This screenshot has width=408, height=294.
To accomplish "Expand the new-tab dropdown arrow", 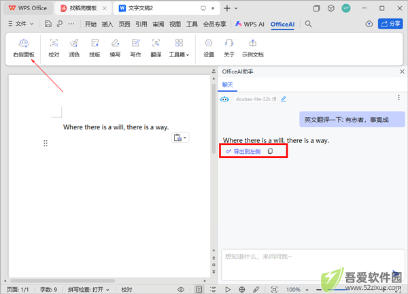I will click(236, 8).
